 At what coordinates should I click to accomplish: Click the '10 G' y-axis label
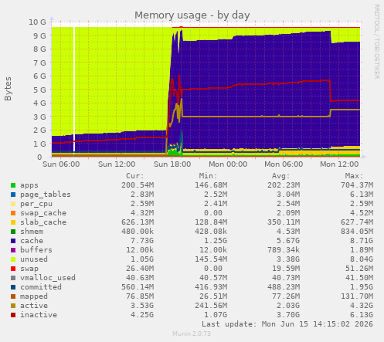(x=37, y=22)
